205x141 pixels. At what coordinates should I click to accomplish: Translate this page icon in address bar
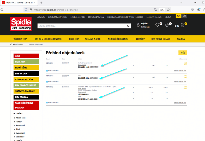[155, 10]
